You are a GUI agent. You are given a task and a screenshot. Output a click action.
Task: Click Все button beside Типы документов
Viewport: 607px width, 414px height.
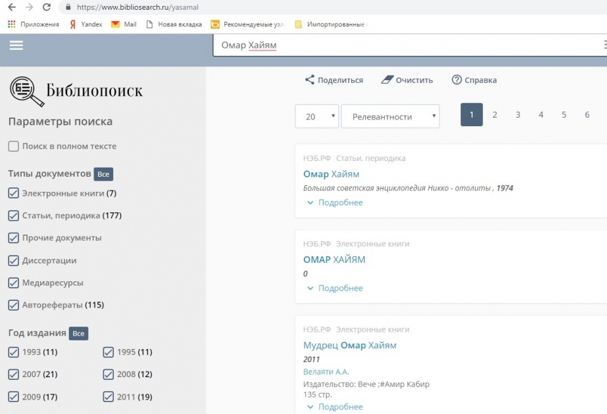[x=103, y=174]
